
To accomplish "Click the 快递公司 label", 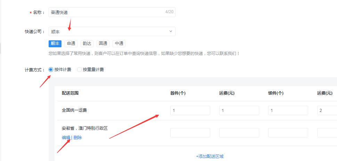I will [35, 32].
